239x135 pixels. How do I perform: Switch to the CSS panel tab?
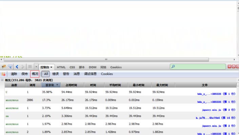72,67
